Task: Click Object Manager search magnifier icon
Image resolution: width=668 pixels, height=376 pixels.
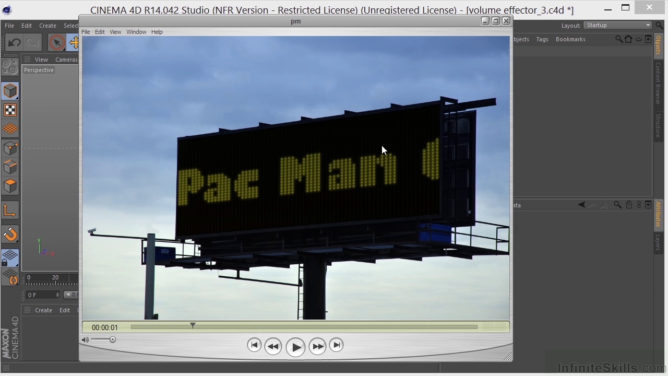Action: tap(619, 39)
